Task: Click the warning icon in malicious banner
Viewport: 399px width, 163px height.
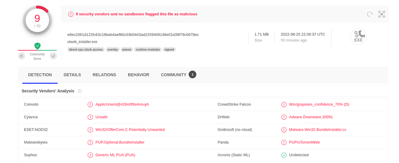Action: pyautogui.click(x=71, y=14)
